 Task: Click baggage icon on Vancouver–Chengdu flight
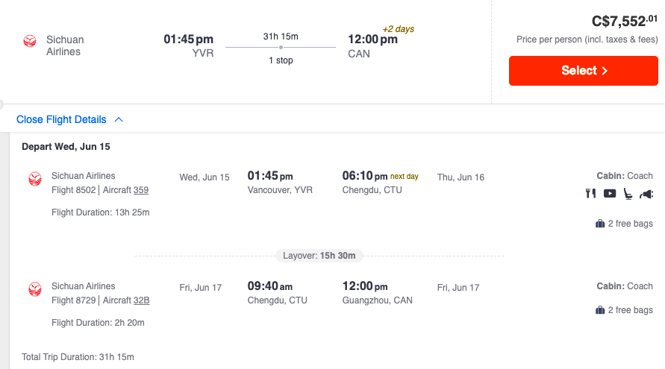click(600, 224)
